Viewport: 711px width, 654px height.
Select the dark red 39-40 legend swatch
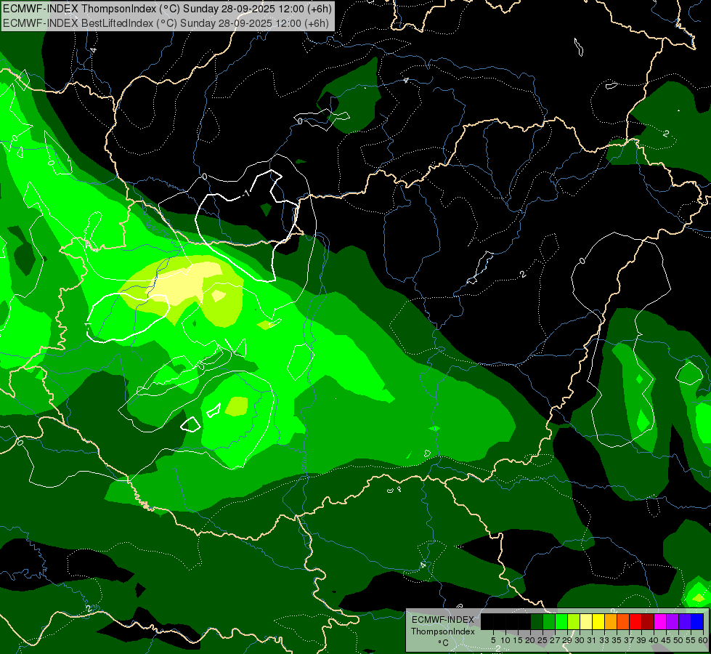click(648, 621)
